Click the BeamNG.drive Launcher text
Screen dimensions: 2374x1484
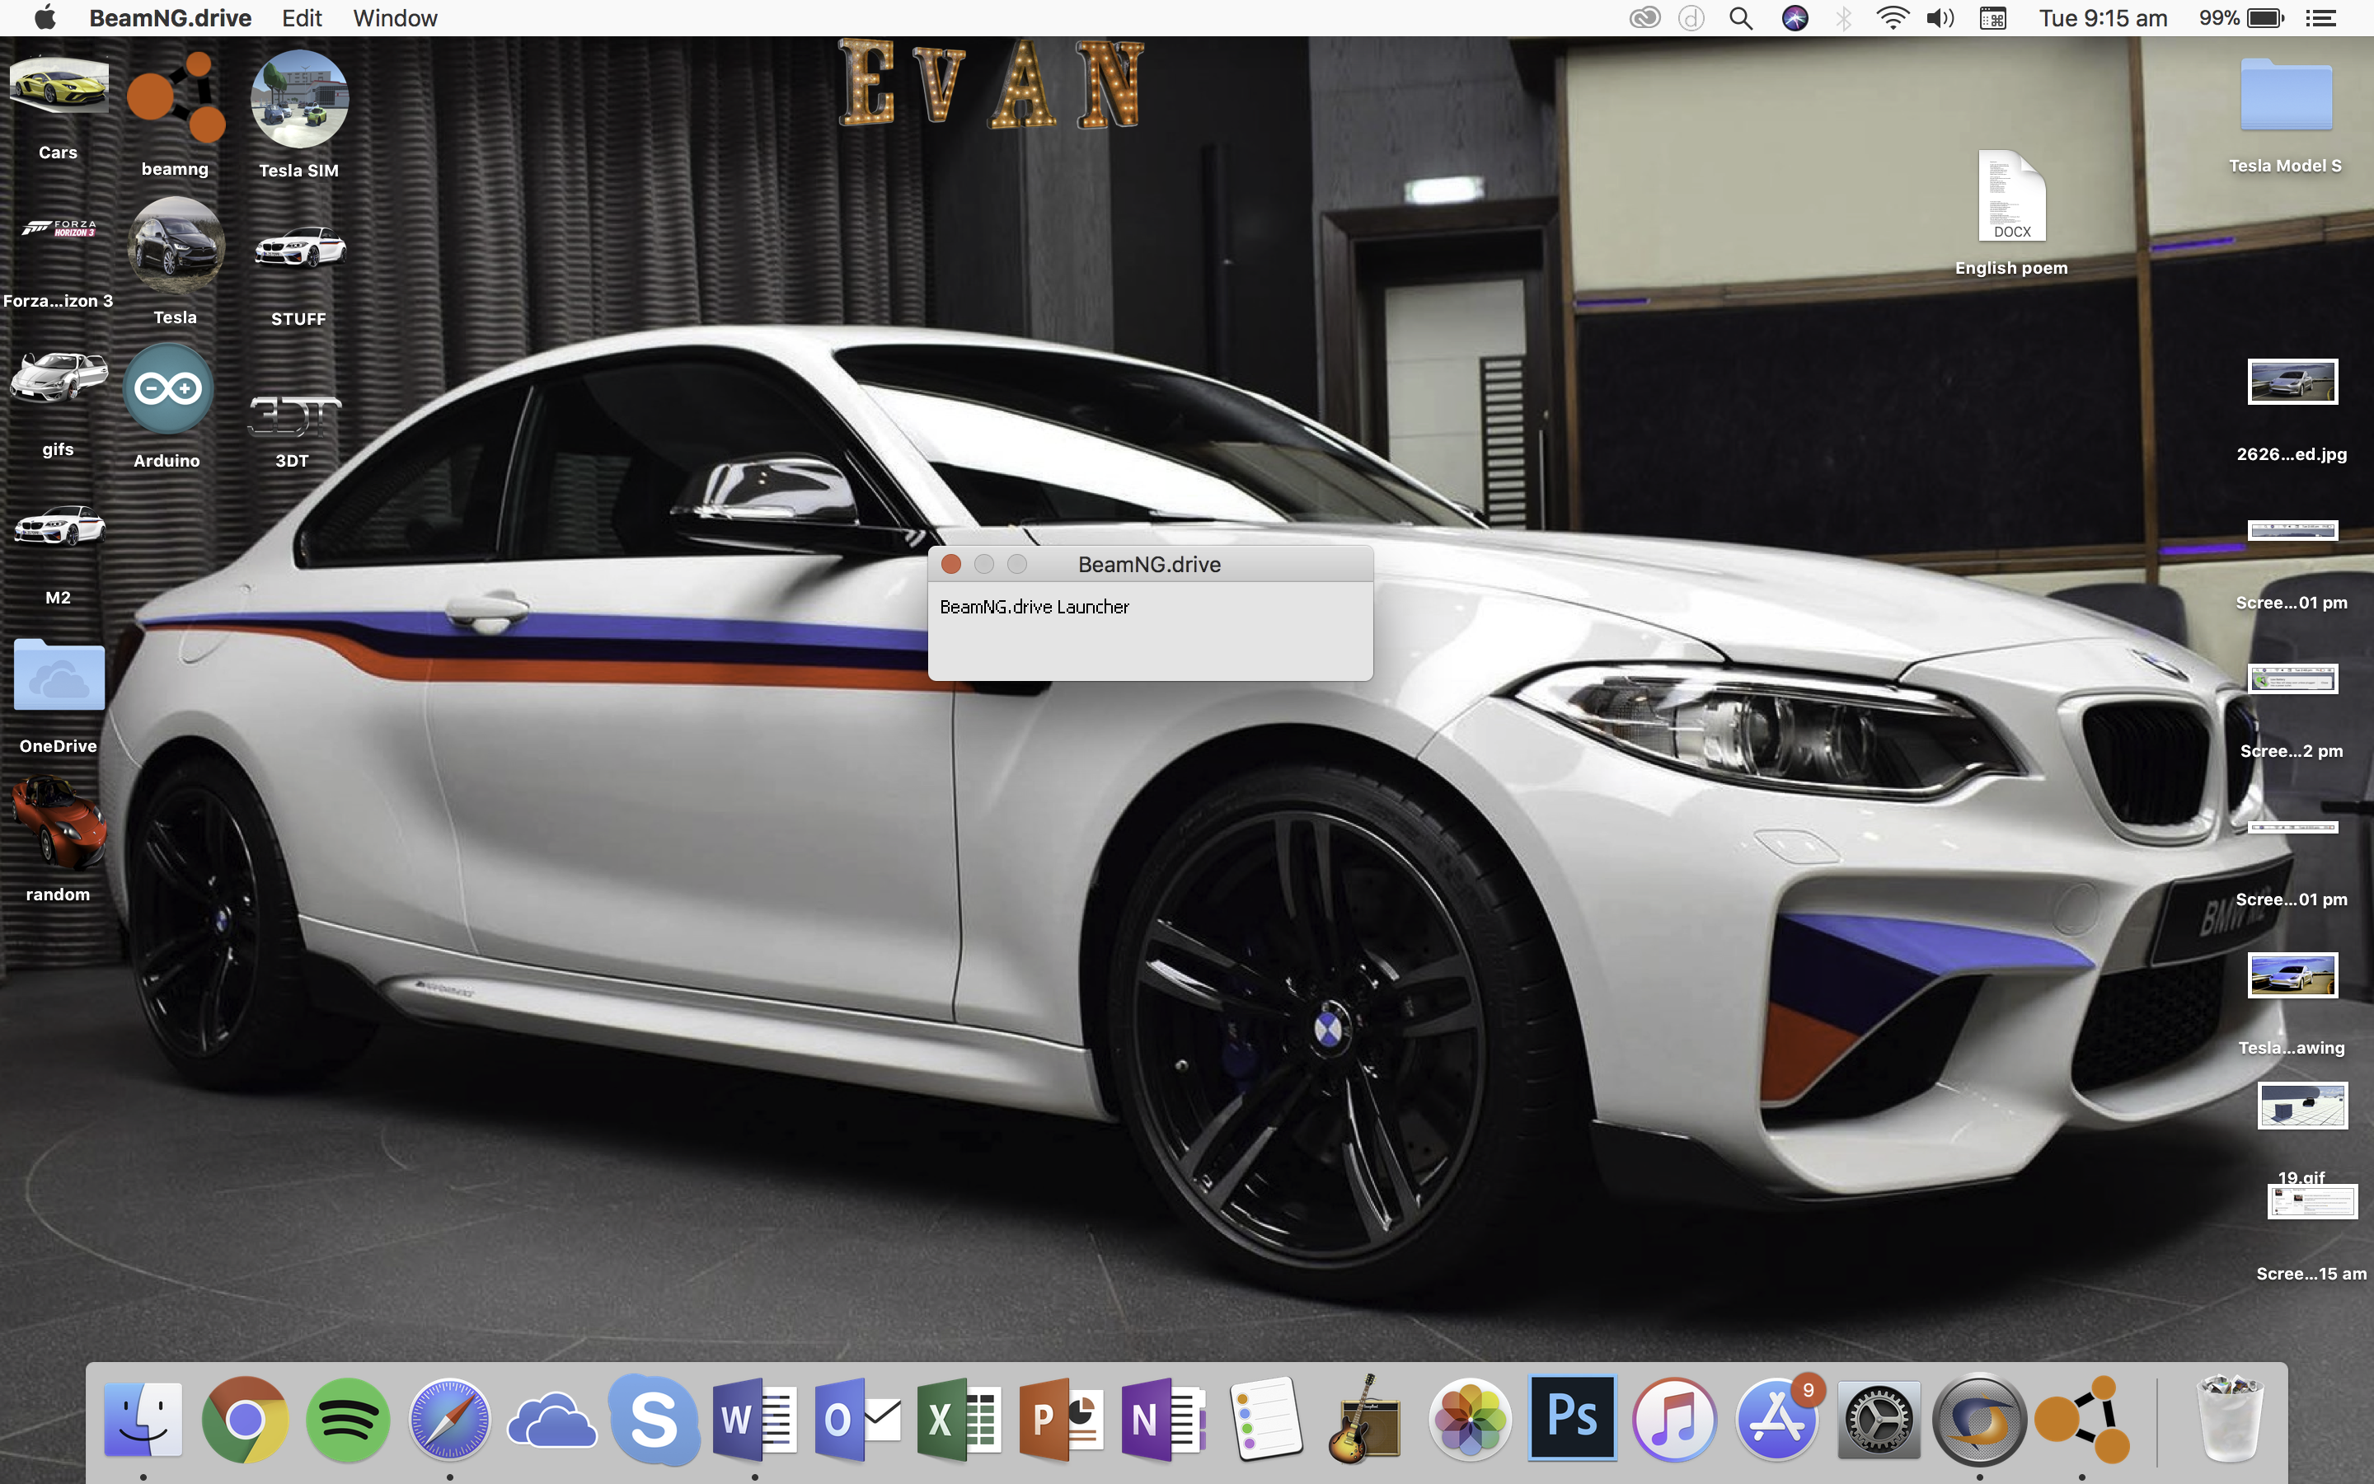tap(1035, 607)
